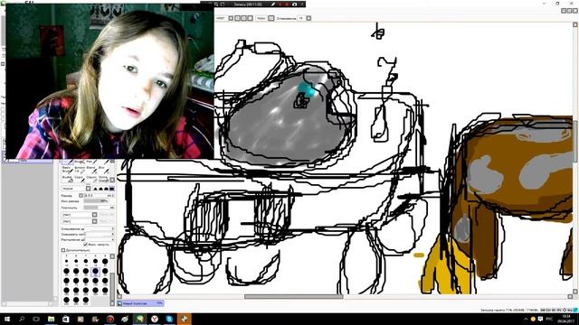Open the Windows Start menu
The height and width of the screenshot is (325, 579).
[x=7, y=319]
